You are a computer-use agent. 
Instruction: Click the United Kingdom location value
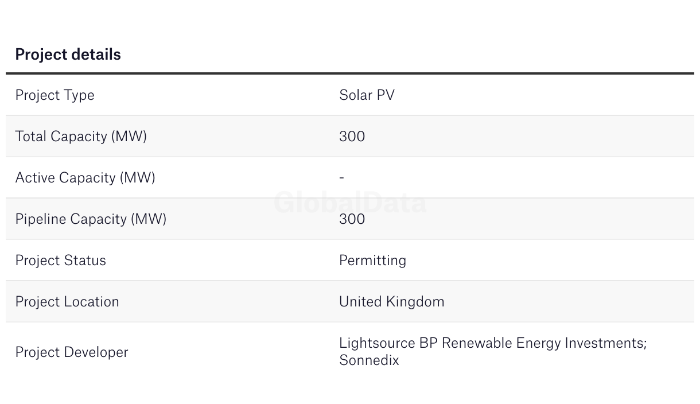tap(391, 302)
